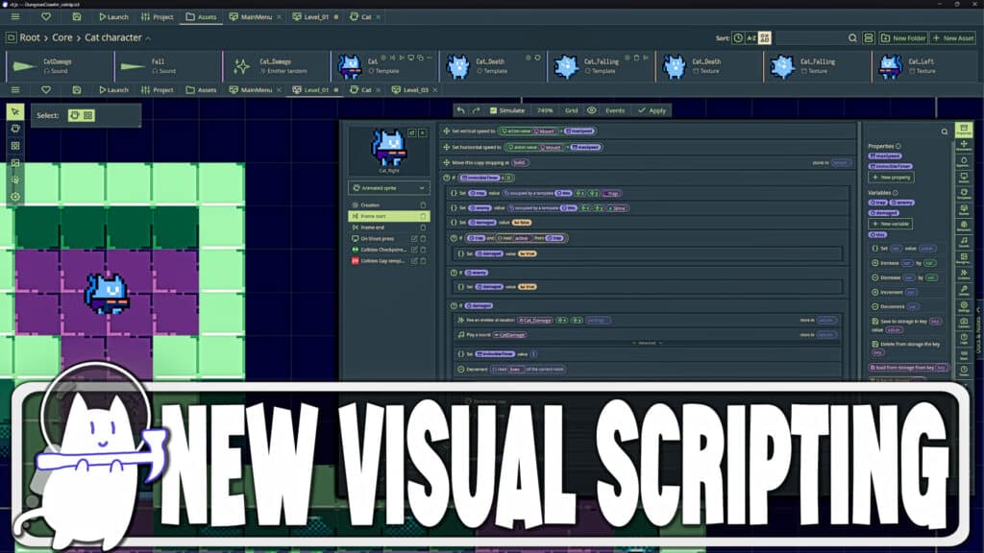The image size is (984, 553).
Task: Pick the Save to storage block
Action: pyautogui.click(x=907, y=325)
